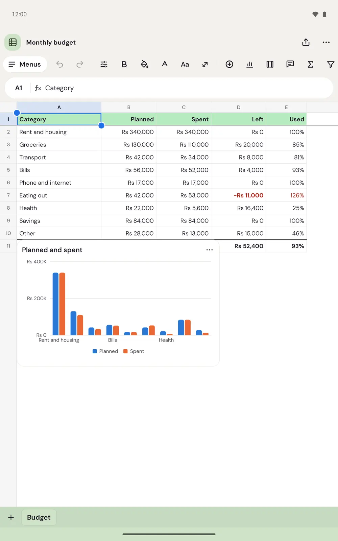Select the Rs 130,000 planned cell

[129, 145]
